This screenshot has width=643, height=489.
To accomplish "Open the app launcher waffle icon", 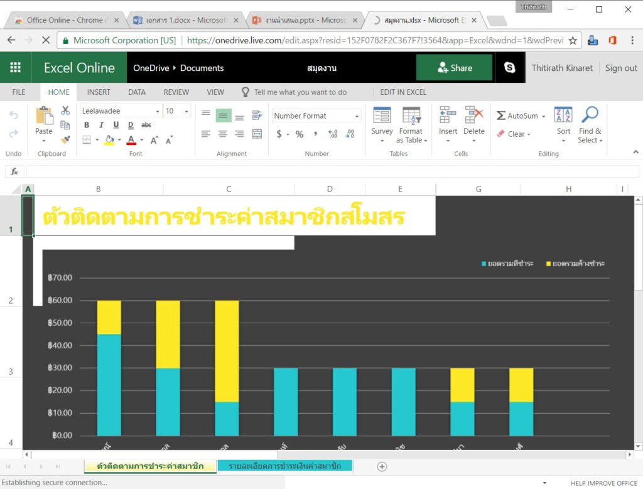I will [x=16, y=68].
